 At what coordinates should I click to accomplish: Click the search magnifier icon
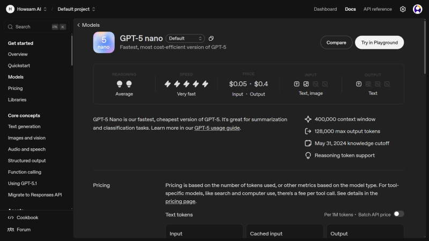[10, 27]
